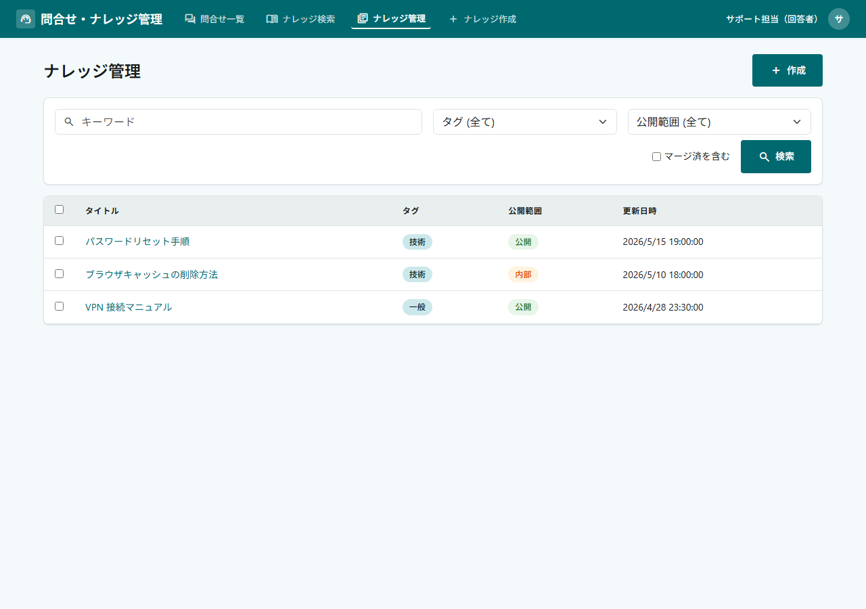The height and width of the screenshot is (609, 866).
Task: Open the 公開範囲 (全て) dropdown
Action: 719,122
